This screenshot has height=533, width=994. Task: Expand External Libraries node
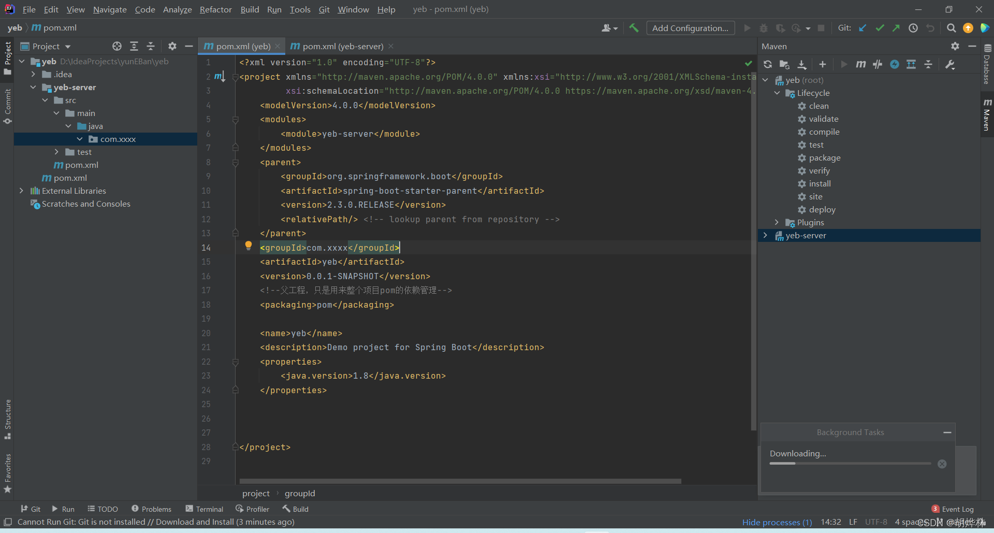(22, 191)
